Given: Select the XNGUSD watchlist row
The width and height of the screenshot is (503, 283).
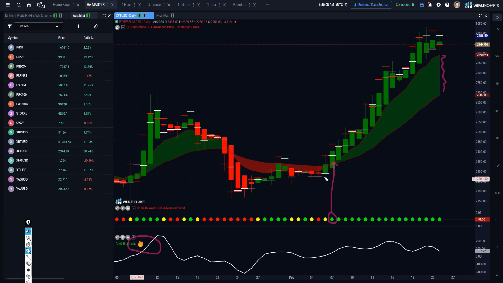Looking at the screenshot, I should click(x=58, y=161).
